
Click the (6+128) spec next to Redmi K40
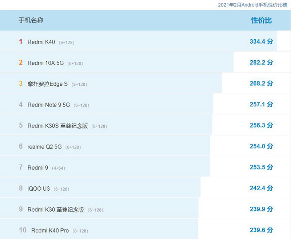(67, 42)
